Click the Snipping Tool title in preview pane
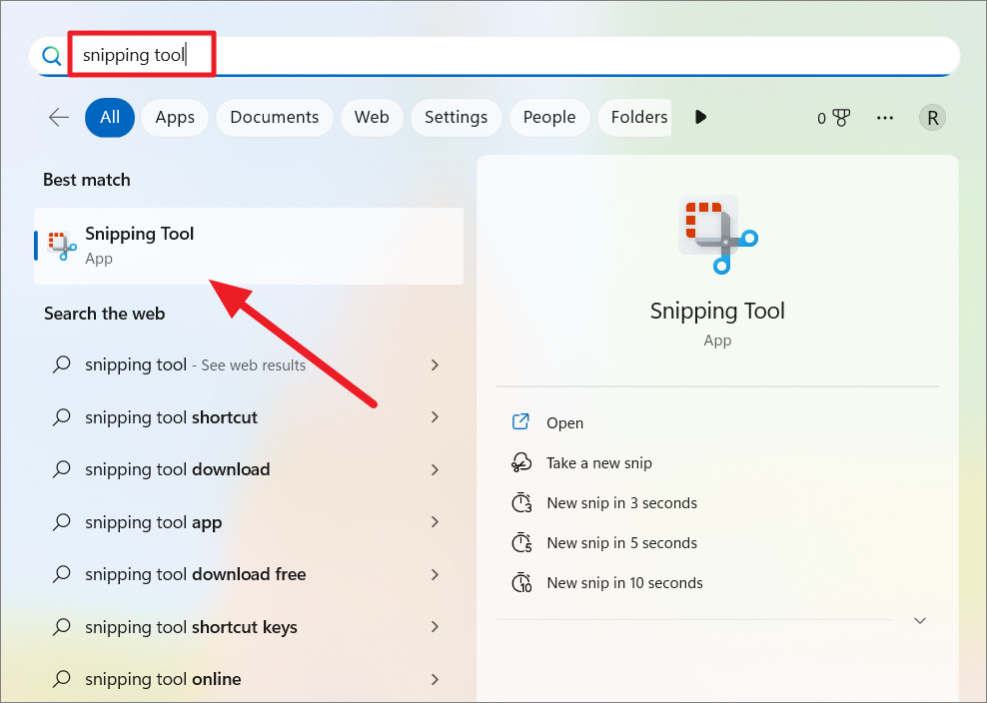 pos(717,311)
